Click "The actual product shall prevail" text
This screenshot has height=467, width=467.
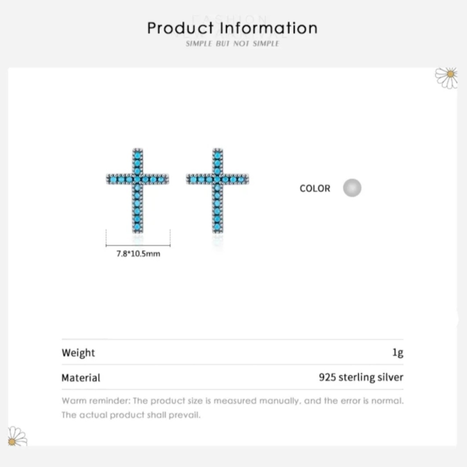point(131,415)
